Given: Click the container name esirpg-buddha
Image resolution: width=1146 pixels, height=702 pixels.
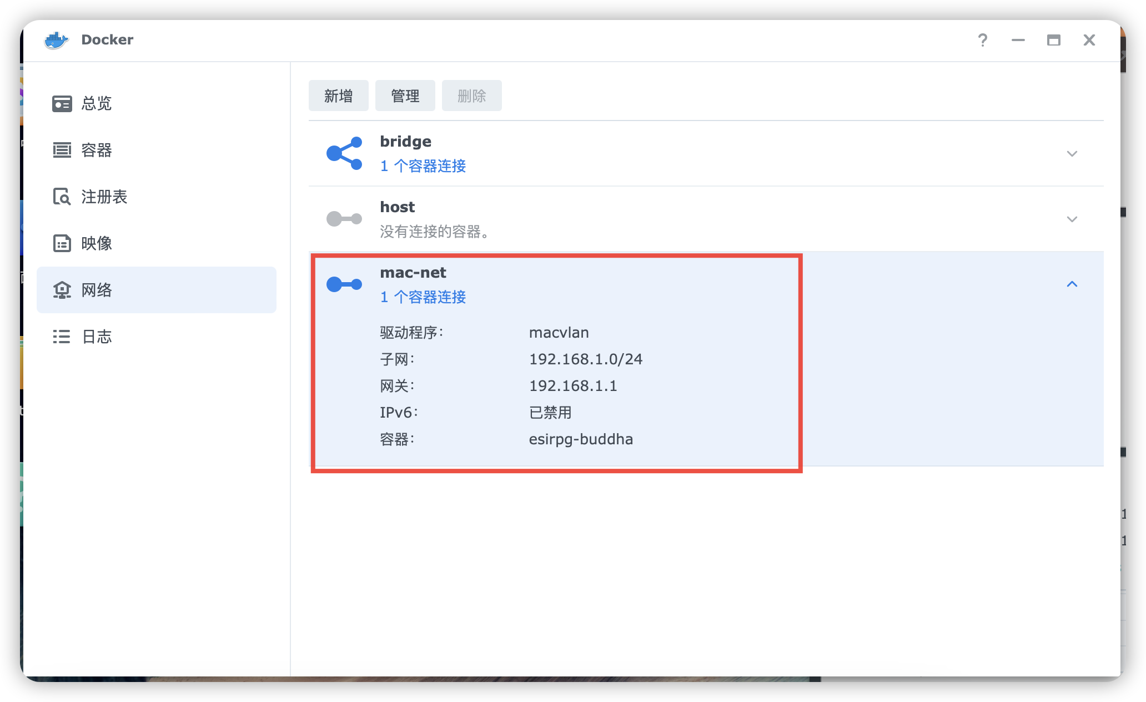Looking at the screenshot, I should 581,439.
